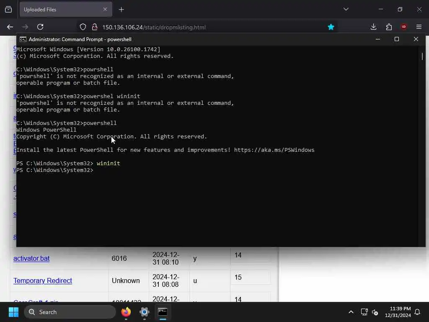Image resolution: width=429 pixels, height=322 pixels.
Task: Close the Command Prompt window
Action: (x=416, y=39)
